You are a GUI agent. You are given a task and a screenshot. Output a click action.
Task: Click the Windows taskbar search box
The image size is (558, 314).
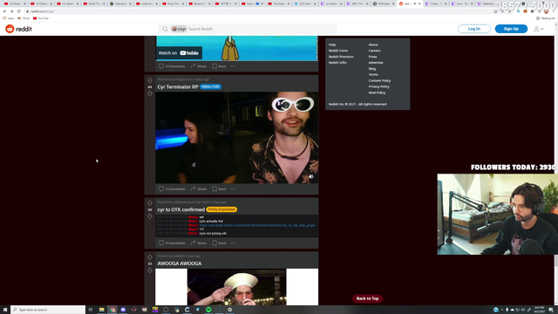pyautogui.click(x=48, y=310)
